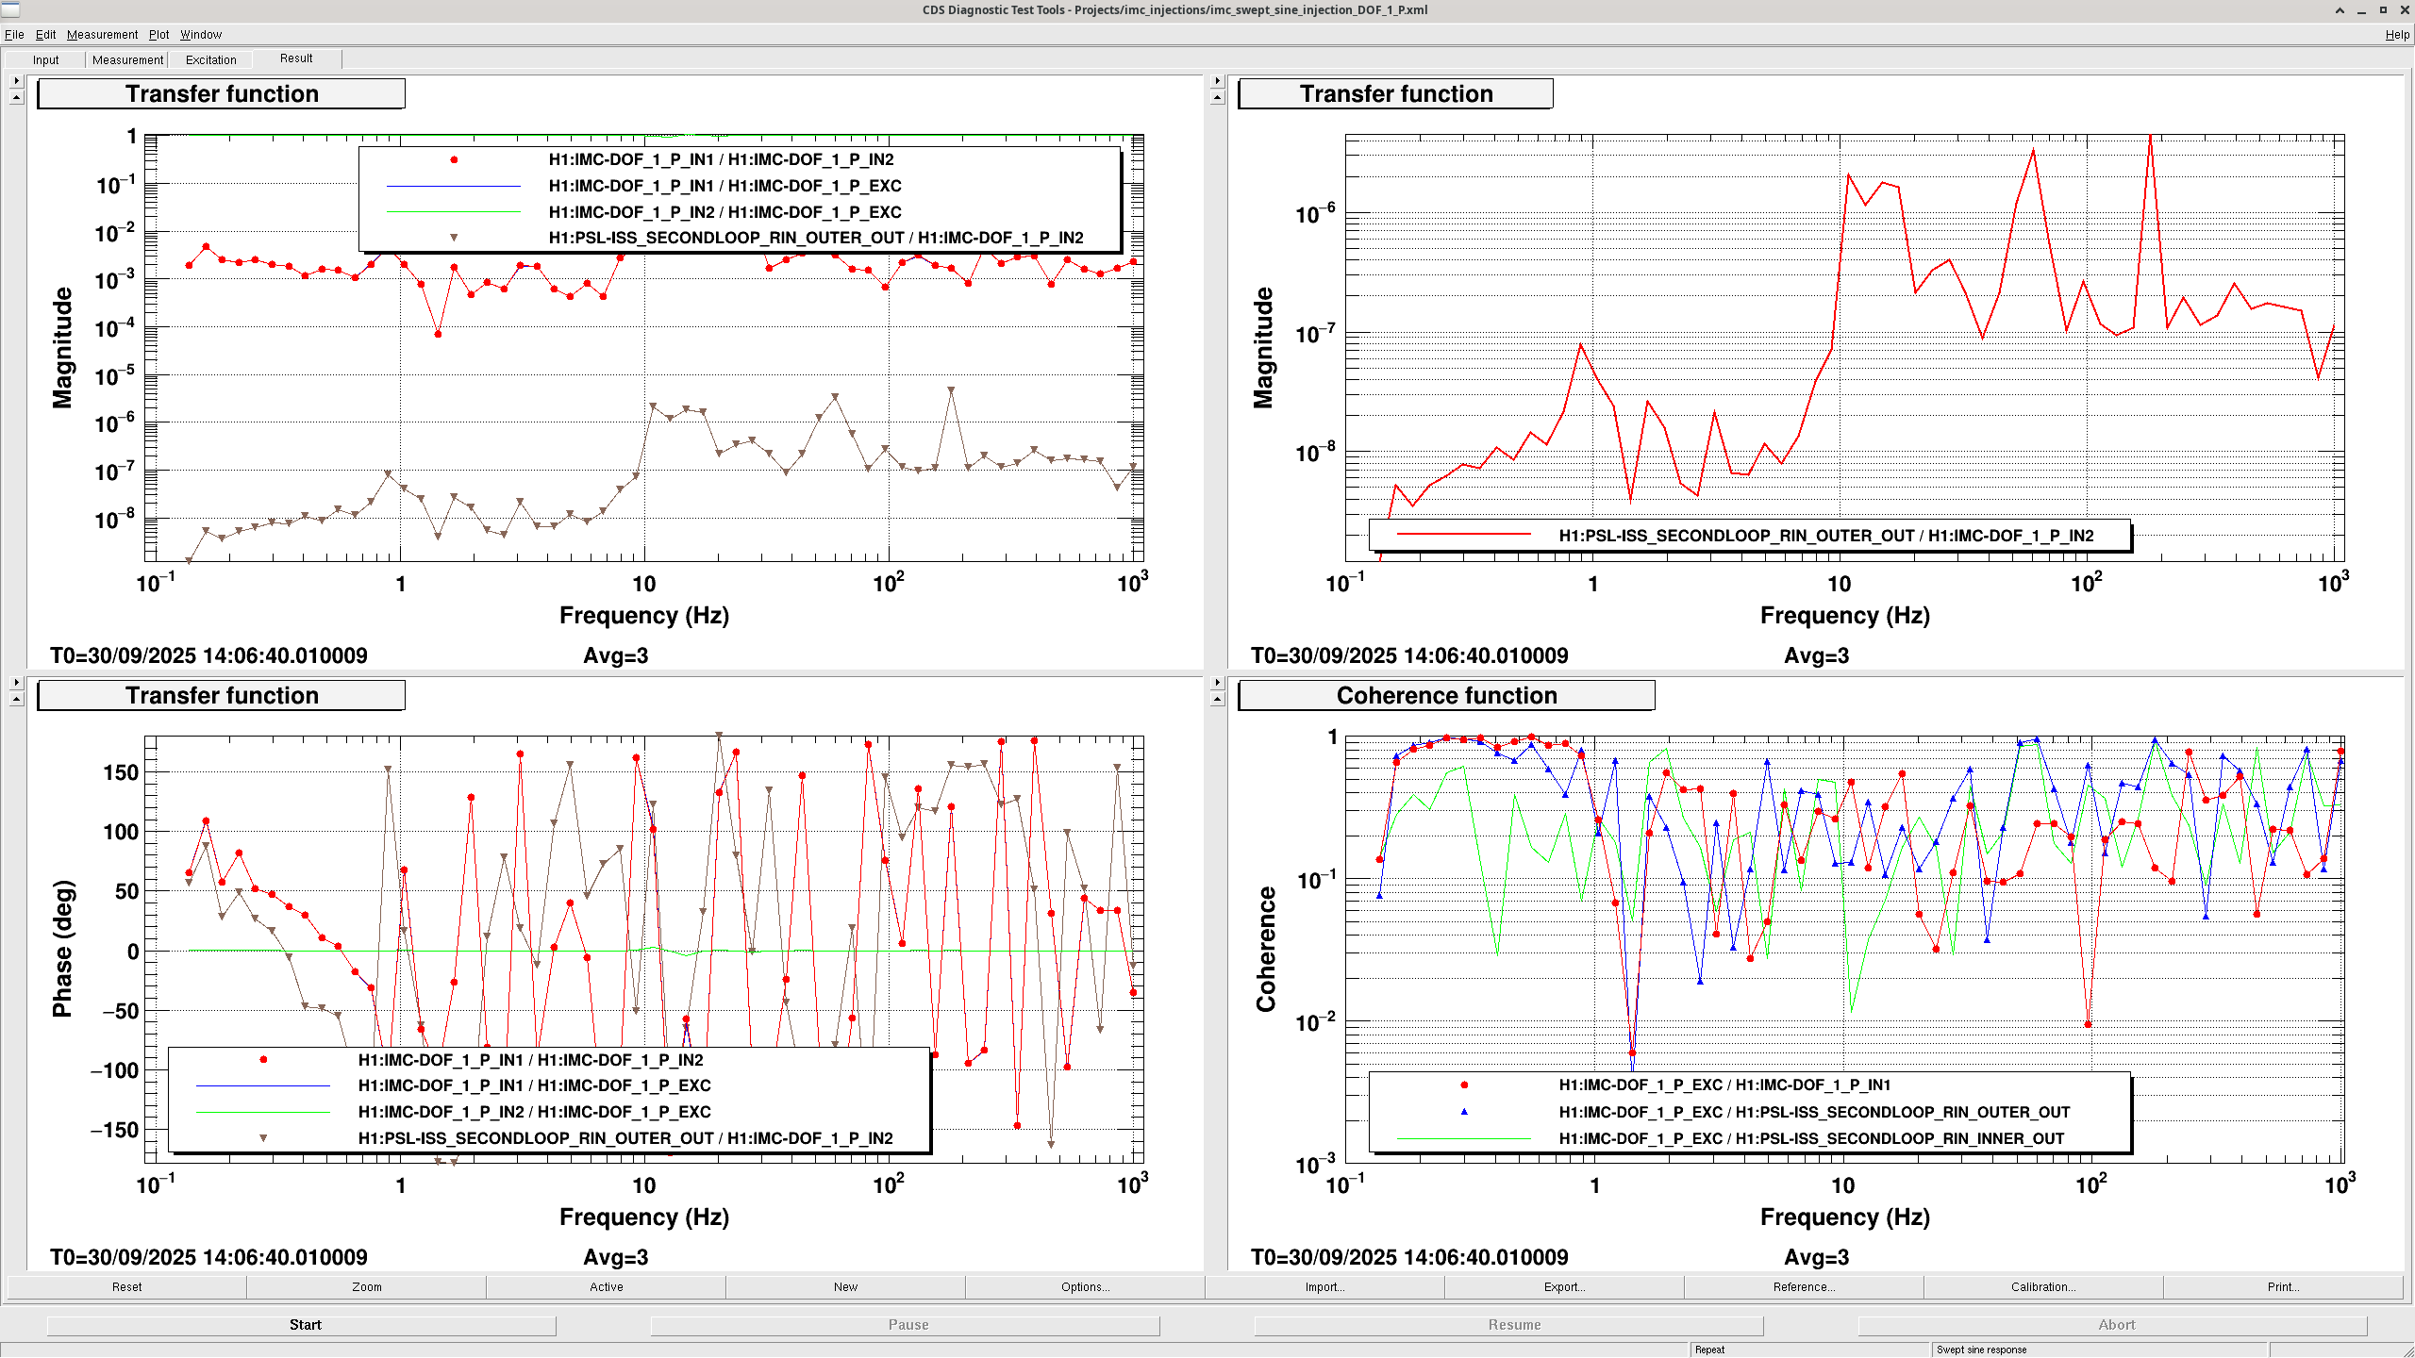Click up-arrow button beside Coherence function plot

point(1217,699)
